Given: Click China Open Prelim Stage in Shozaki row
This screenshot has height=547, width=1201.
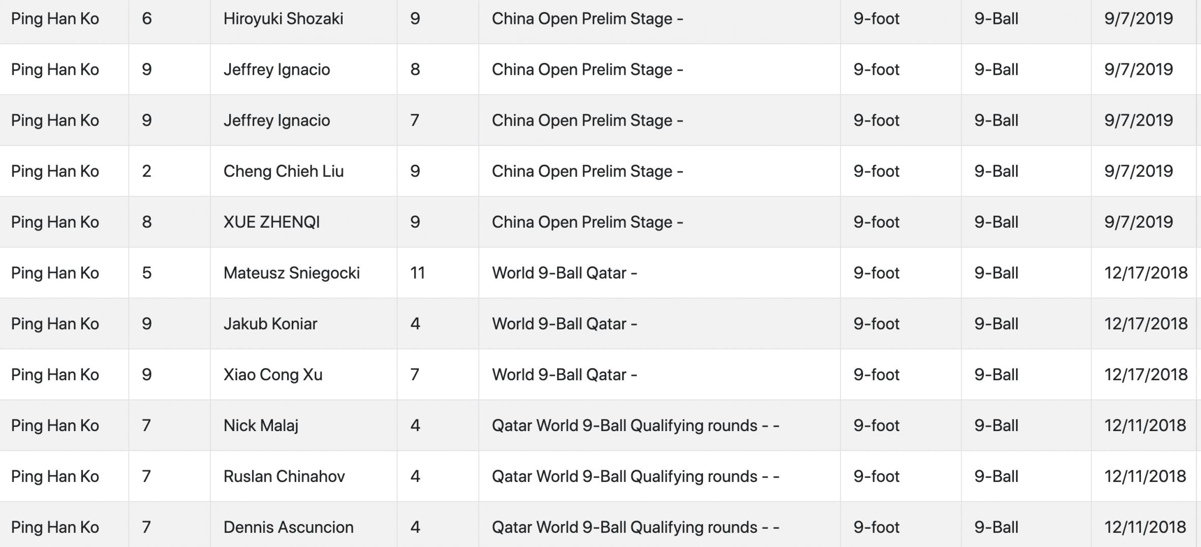Looking at the screenshot, I should [588, 19].
